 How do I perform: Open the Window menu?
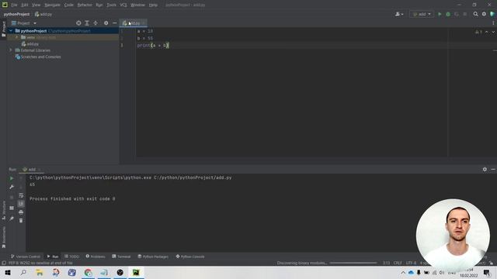[137, 5]
